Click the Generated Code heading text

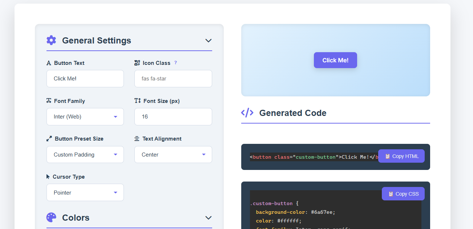(x=293, y=113)
